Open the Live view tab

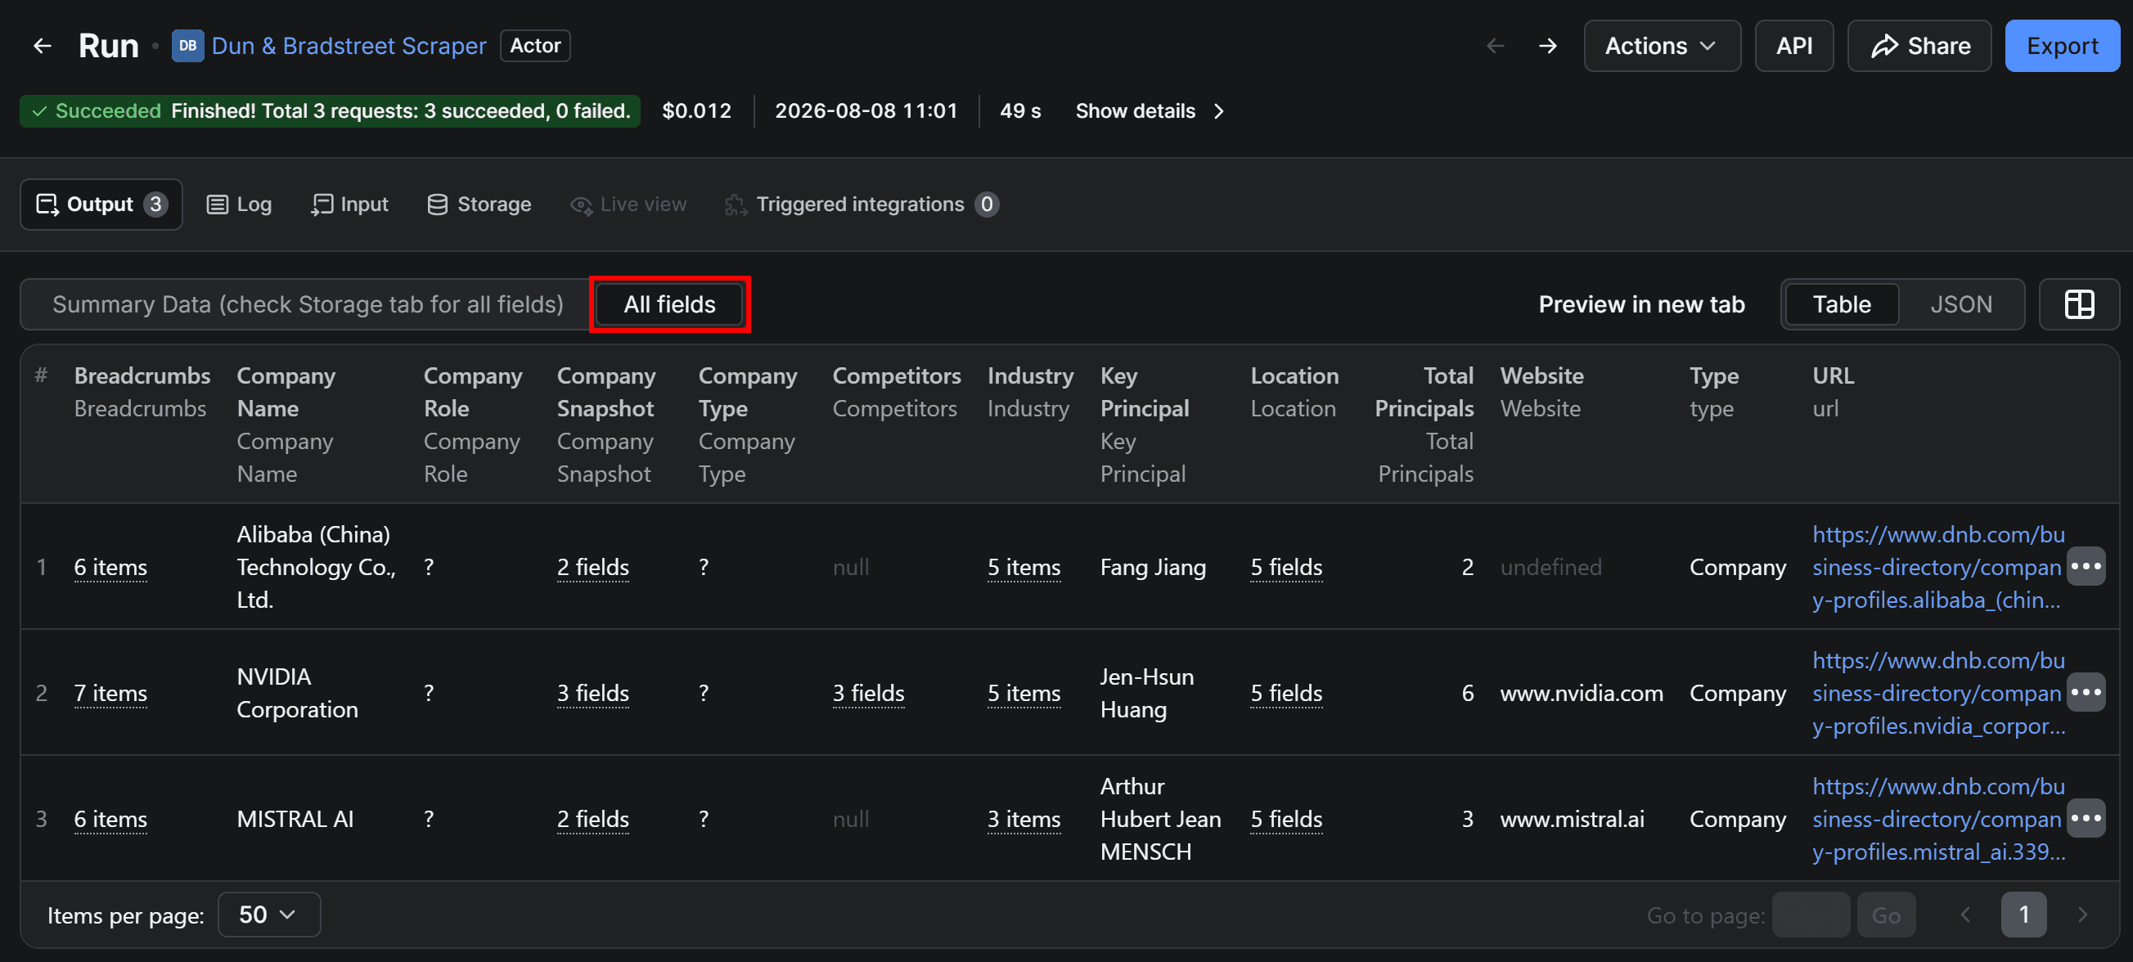click(x=628, y=205)
